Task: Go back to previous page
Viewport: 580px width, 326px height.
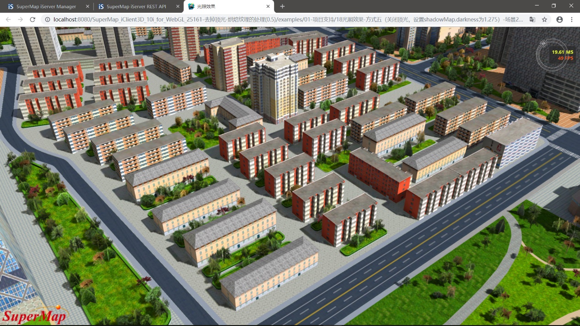Action: tap(8, 20)
